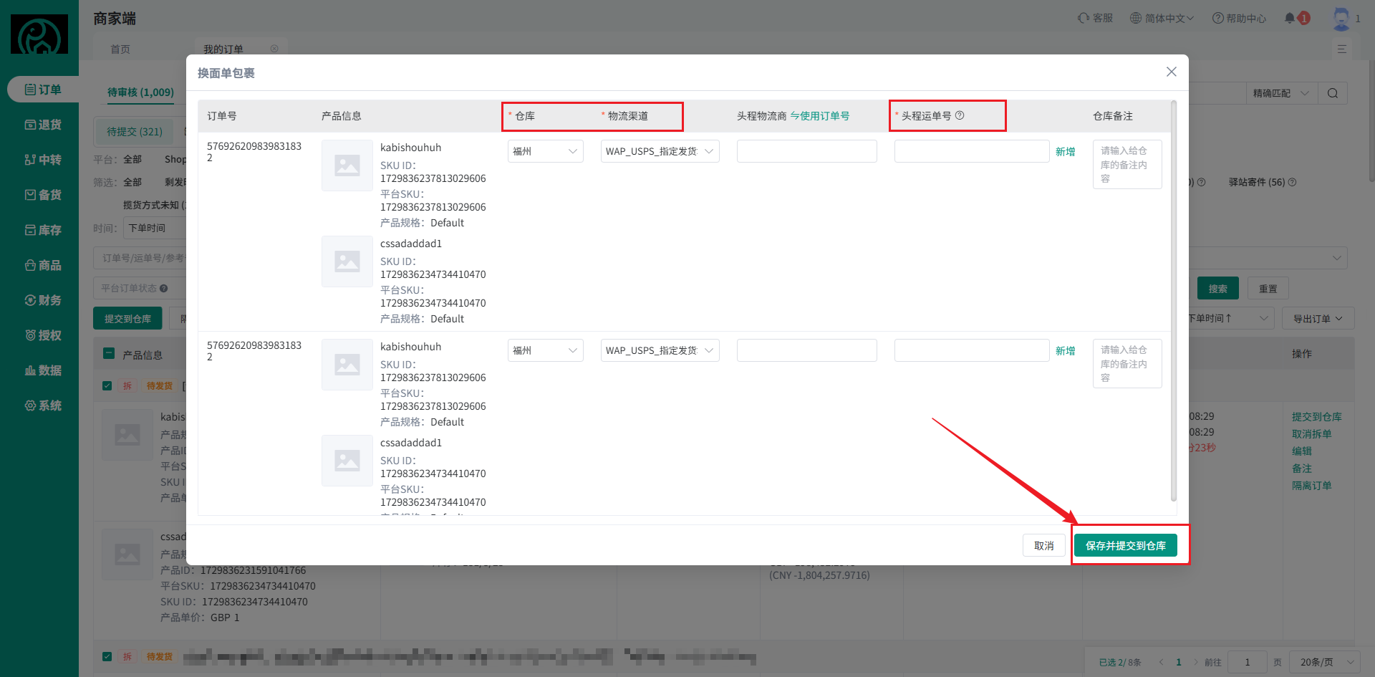Toggle checkbox of first 待发货 order row
This screenshot has width=1375, height=677.
point(107,385)
